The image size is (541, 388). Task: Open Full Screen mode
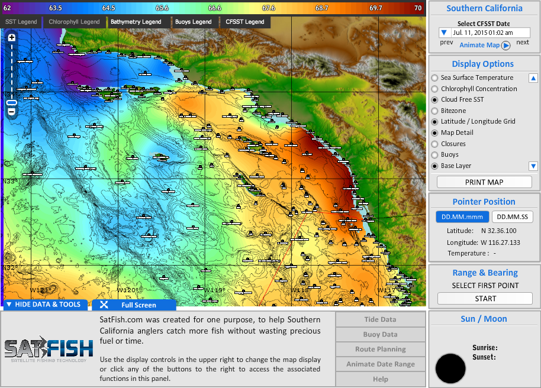[134, 305]
